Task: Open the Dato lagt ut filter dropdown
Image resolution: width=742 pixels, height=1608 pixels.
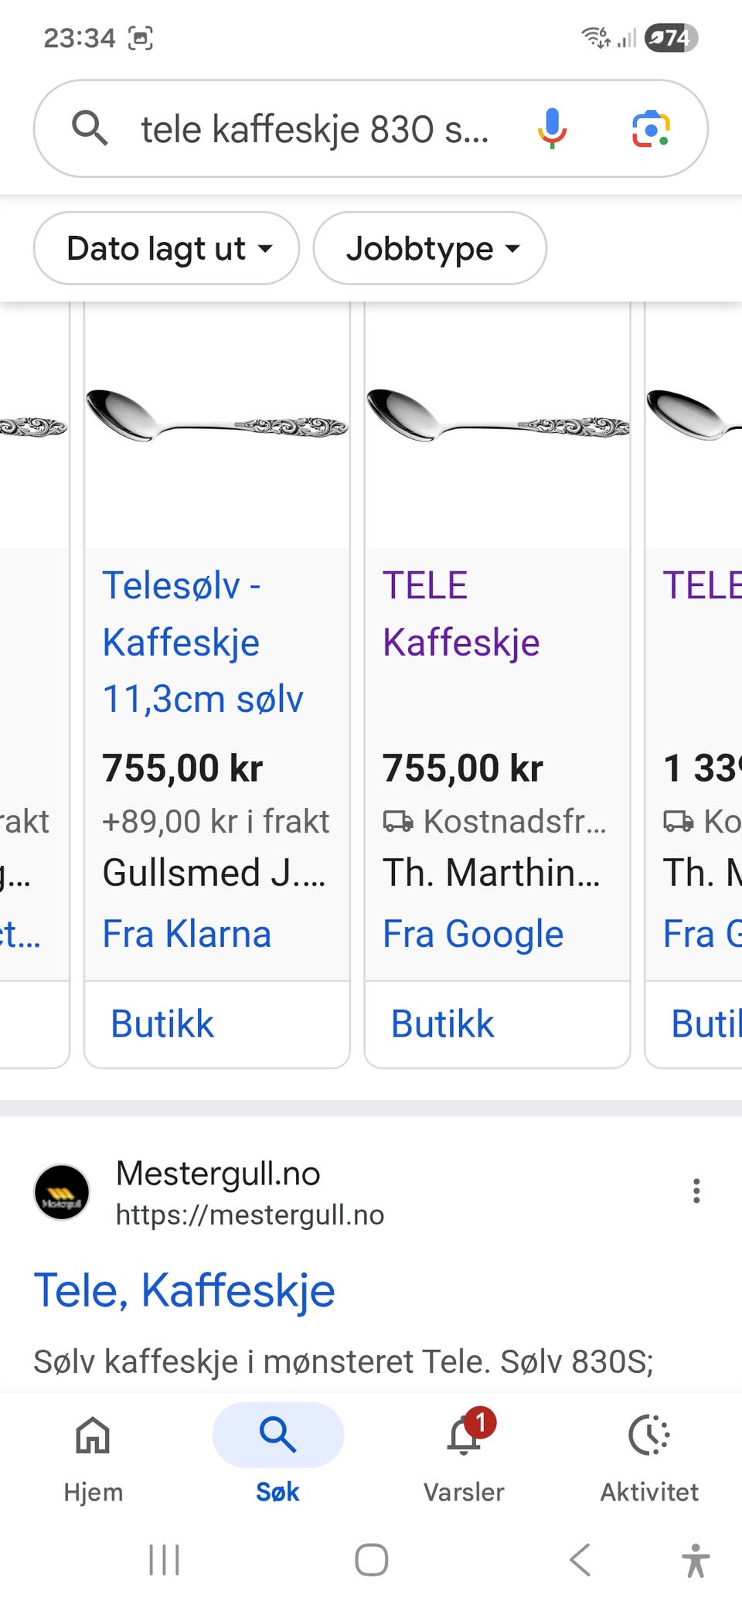Action: coord(166,248)
